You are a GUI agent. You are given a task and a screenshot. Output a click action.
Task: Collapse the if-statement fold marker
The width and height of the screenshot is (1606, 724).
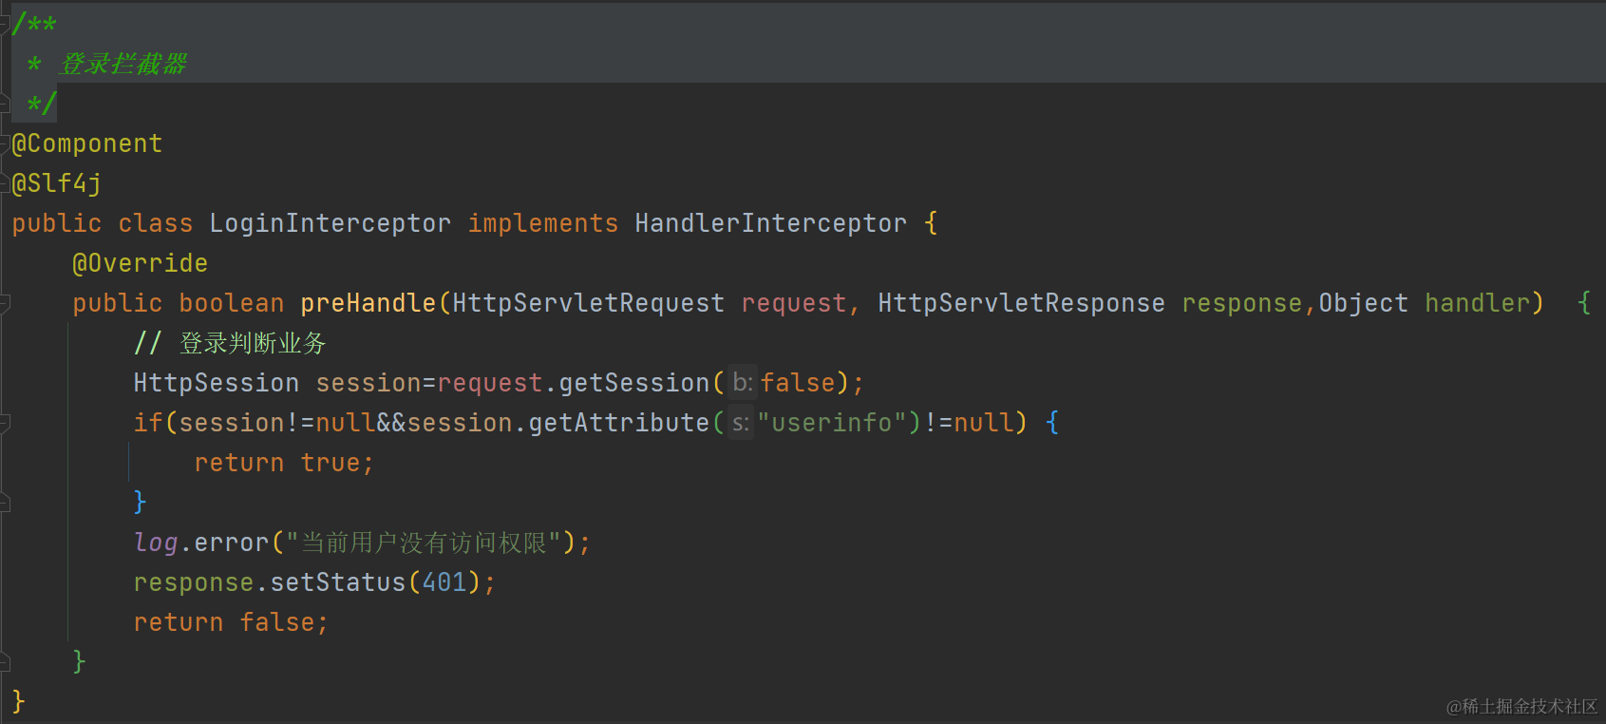(5, 423)
